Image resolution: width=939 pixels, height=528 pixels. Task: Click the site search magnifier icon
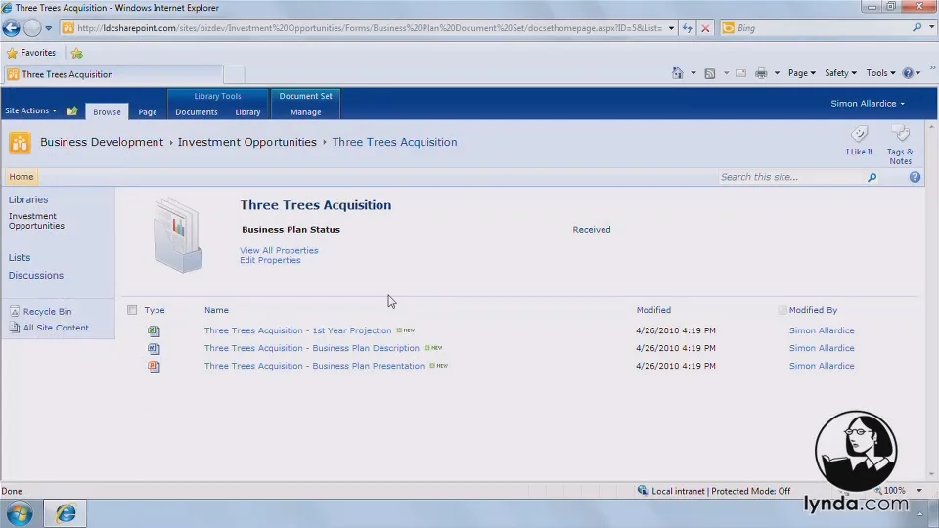click(872, 177)
